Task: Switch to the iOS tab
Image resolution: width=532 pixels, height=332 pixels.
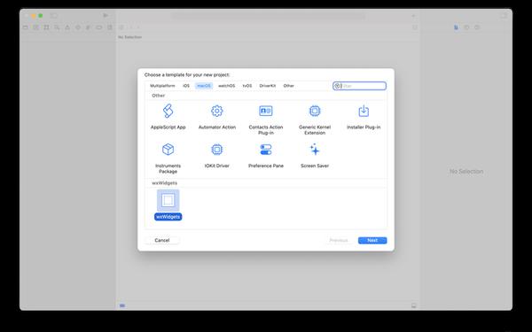Action: 186,86
